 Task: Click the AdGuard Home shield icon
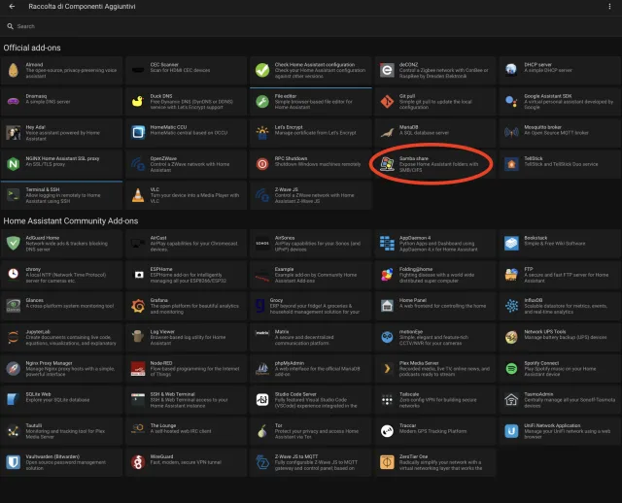[12, 241]
